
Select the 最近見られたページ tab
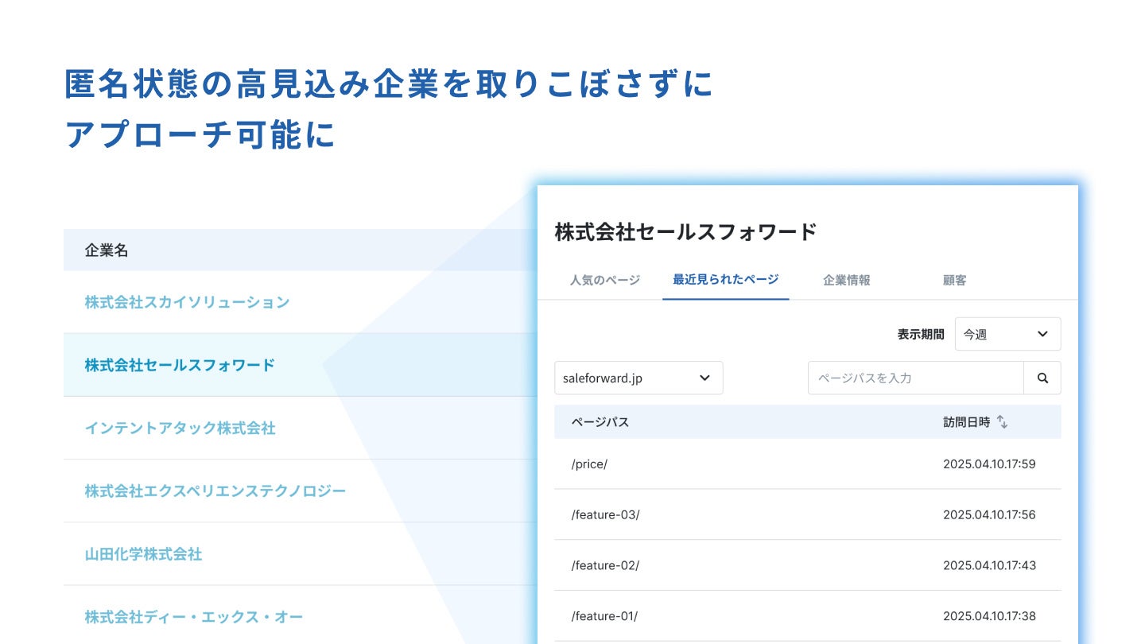tap(725, 280)
